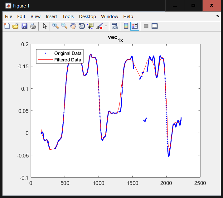Minimize the Figure 1 window
Viewport: 223px width, 198px height.
pyautogui.click(x=175, y=6)
